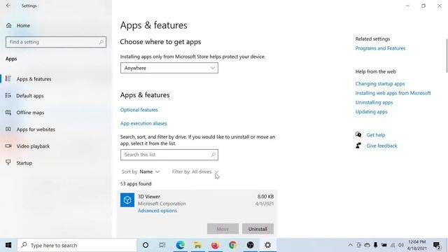The image size is (448, 252).
Task: Click the Get help link
Action: pyautogui.click(x=376, y=135)
